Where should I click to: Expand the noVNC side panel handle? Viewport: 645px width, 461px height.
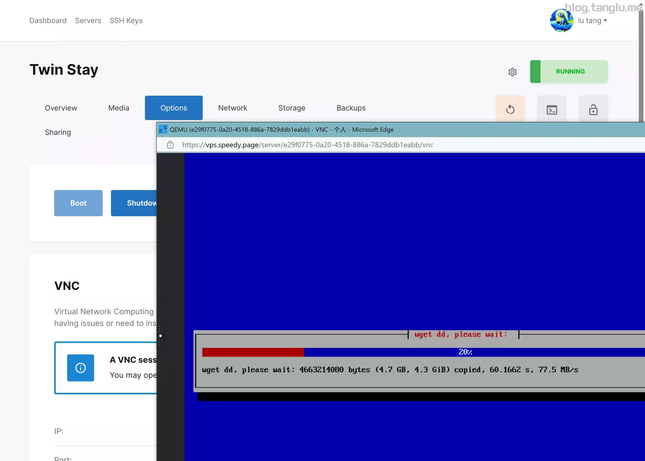tap(161, 336)
